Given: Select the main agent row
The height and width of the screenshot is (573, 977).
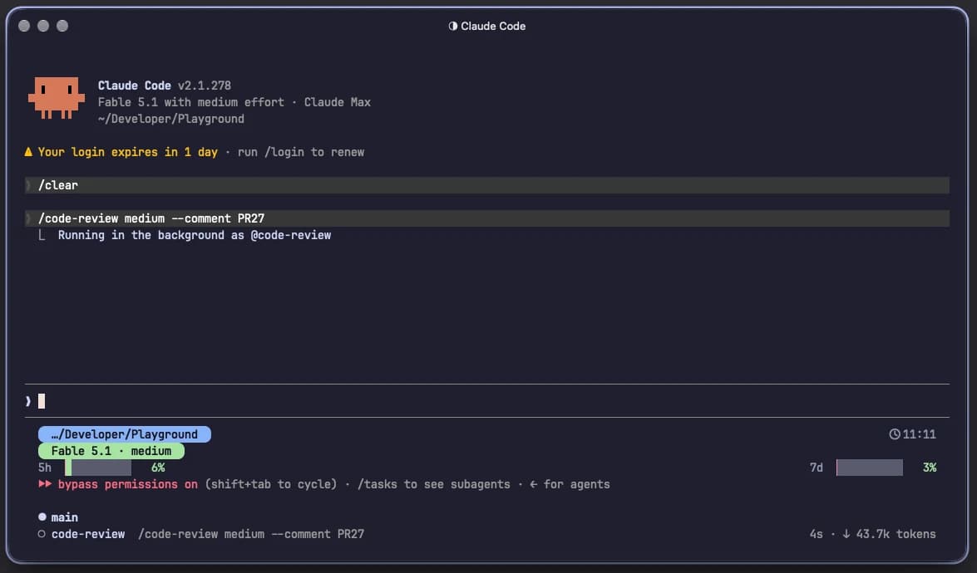Looking at the screenshot, I should click(x=487, y=517).
